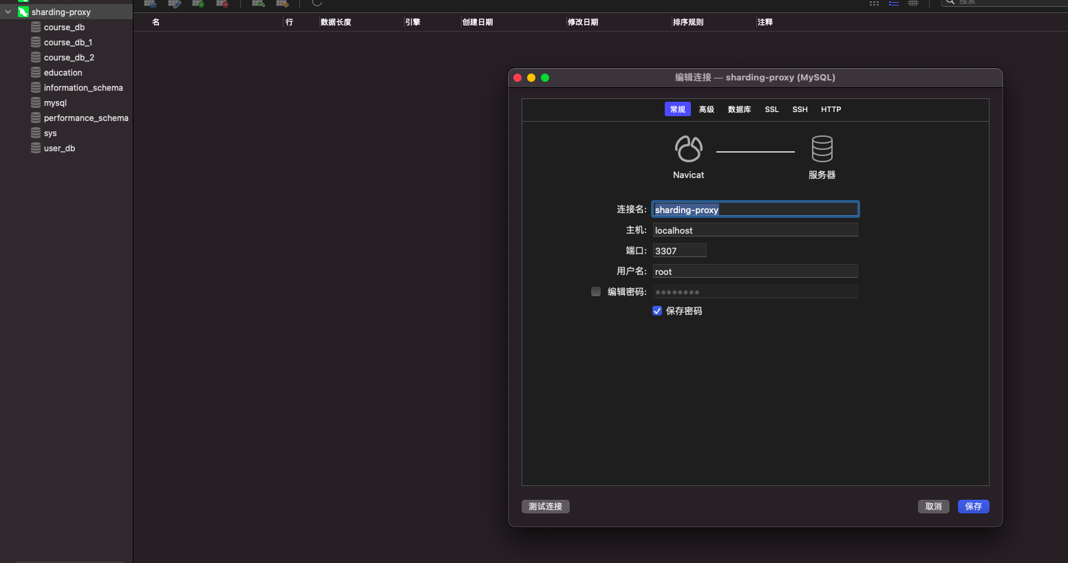Enable the 编辑密码 checkbox
The width and height of the screenshot is (1068, 563).
(x=596, y=291)
